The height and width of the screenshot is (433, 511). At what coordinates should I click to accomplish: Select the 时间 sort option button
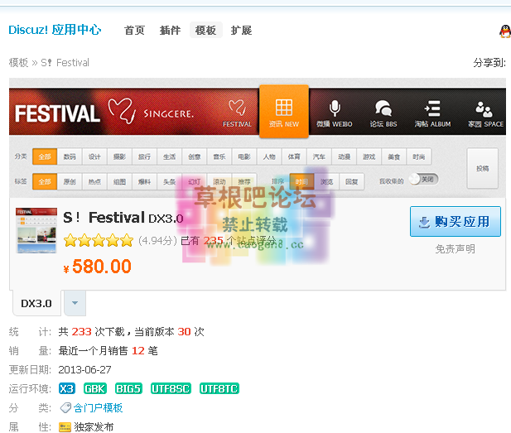pyautogui.click(x=302, y=180)
